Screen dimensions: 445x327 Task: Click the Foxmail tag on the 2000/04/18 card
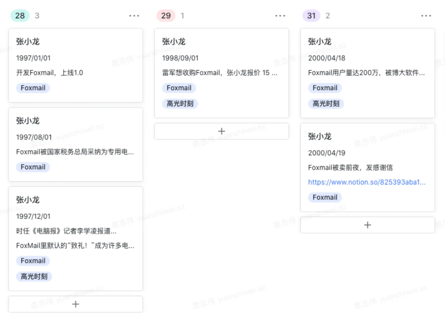325,88
